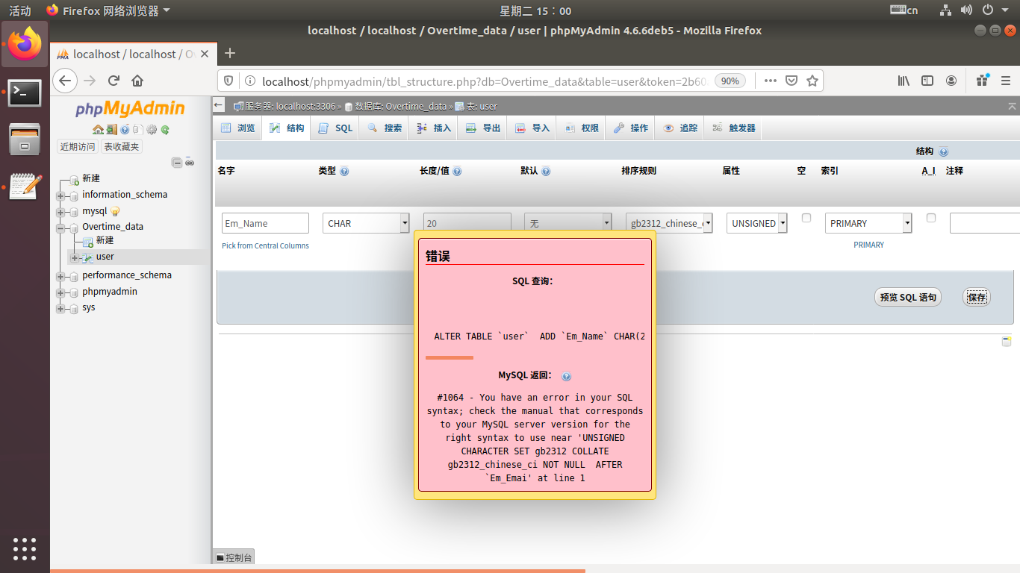Reload the navigation panel via green arrow icon
This screenshot has width=1020, height=573.
[165, 130]
